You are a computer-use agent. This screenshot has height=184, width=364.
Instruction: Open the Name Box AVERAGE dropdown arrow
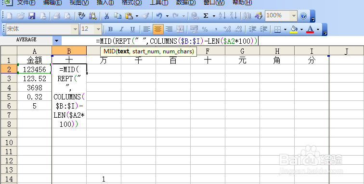57,41
